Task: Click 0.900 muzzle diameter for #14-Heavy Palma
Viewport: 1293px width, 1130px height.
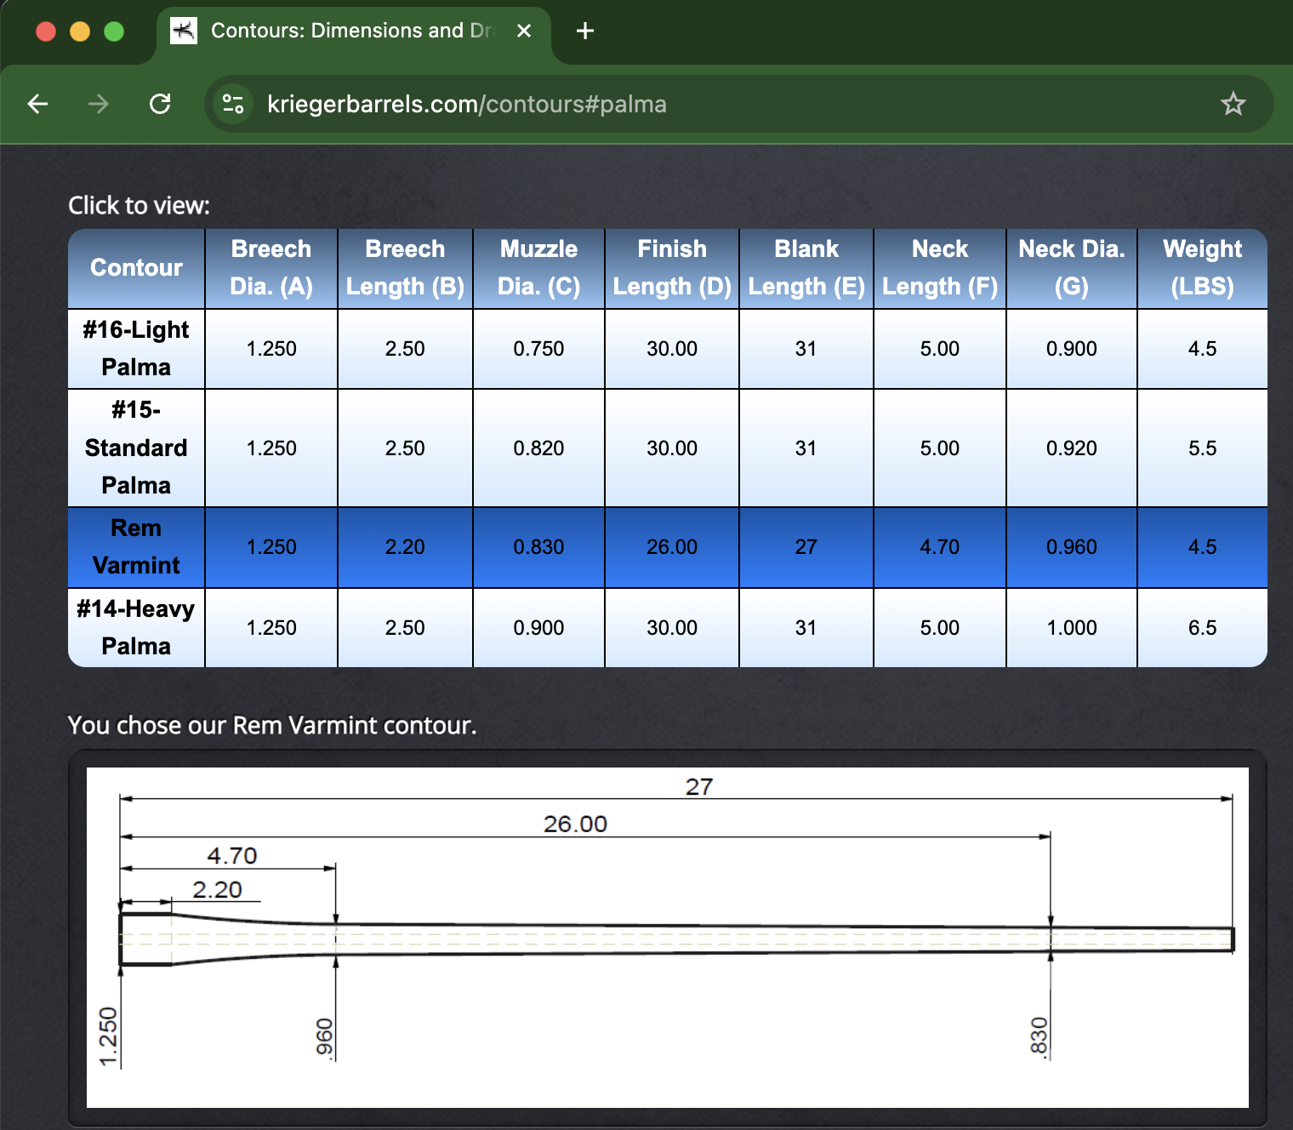Action: (538, 628)
